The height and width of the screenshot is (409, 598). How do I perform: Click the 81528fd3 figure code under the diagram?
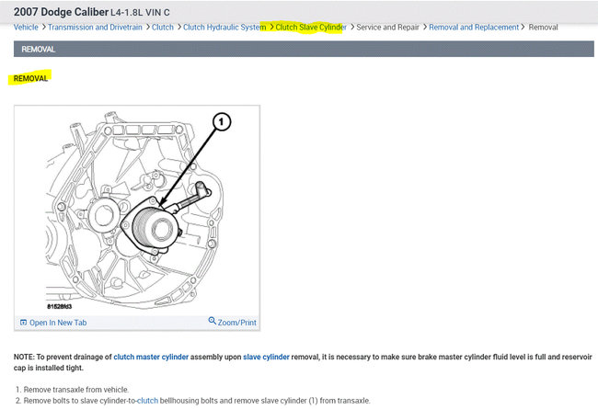click(x=60, y=306)
